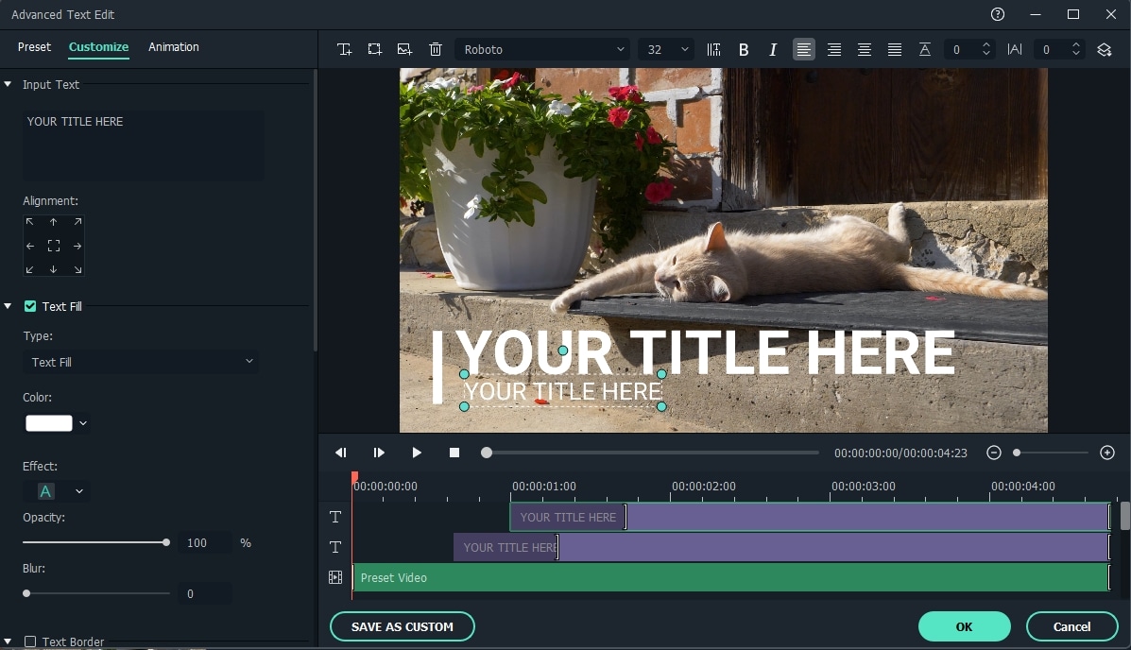Click the Blur slider handle

[26, 593]
